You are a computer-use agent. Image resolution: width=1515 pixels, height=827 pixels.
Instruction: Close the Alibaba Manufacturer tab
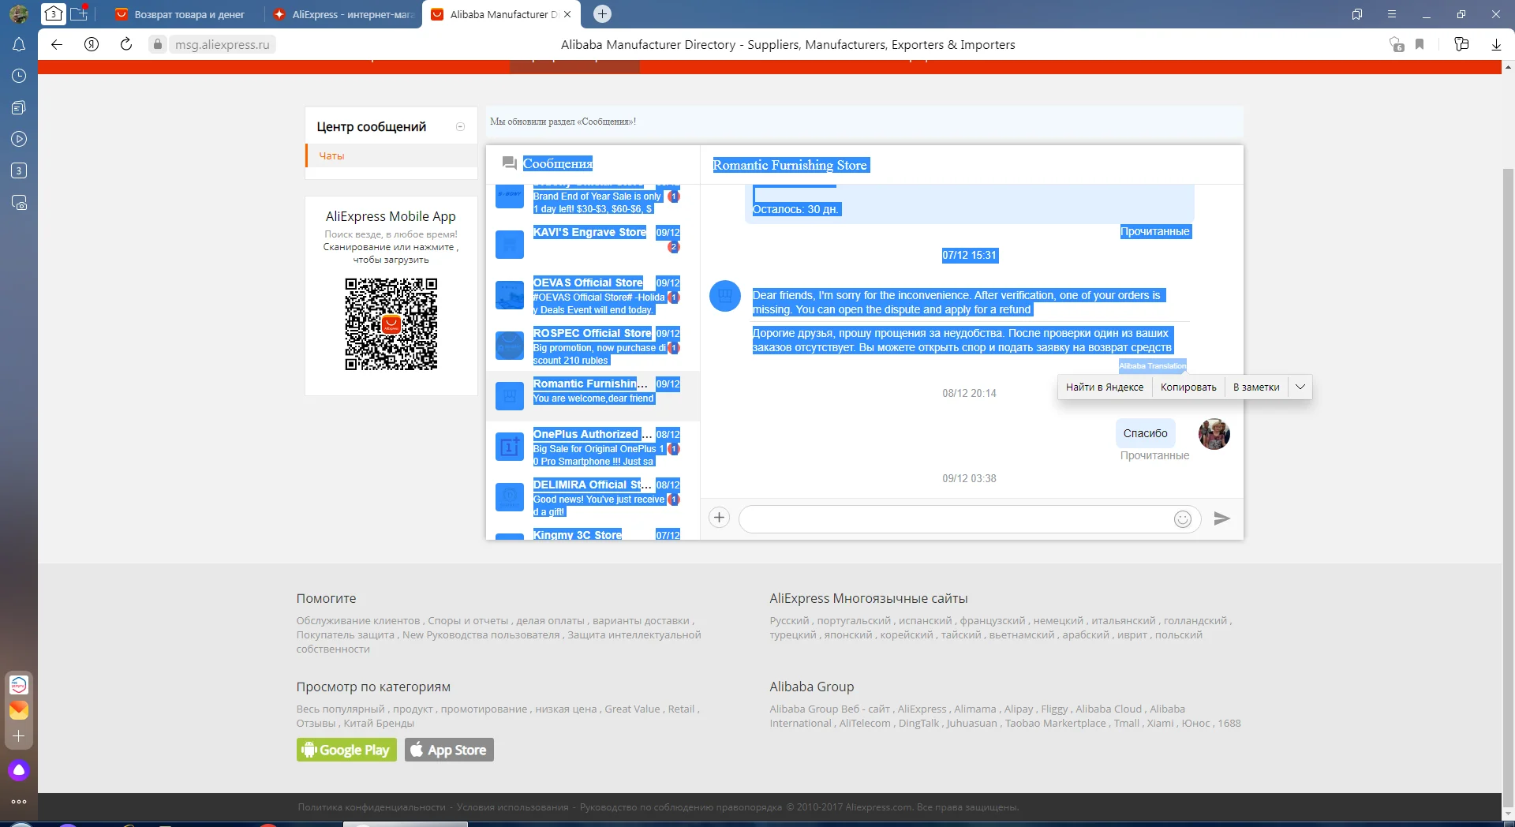click(x=567, y=14)
